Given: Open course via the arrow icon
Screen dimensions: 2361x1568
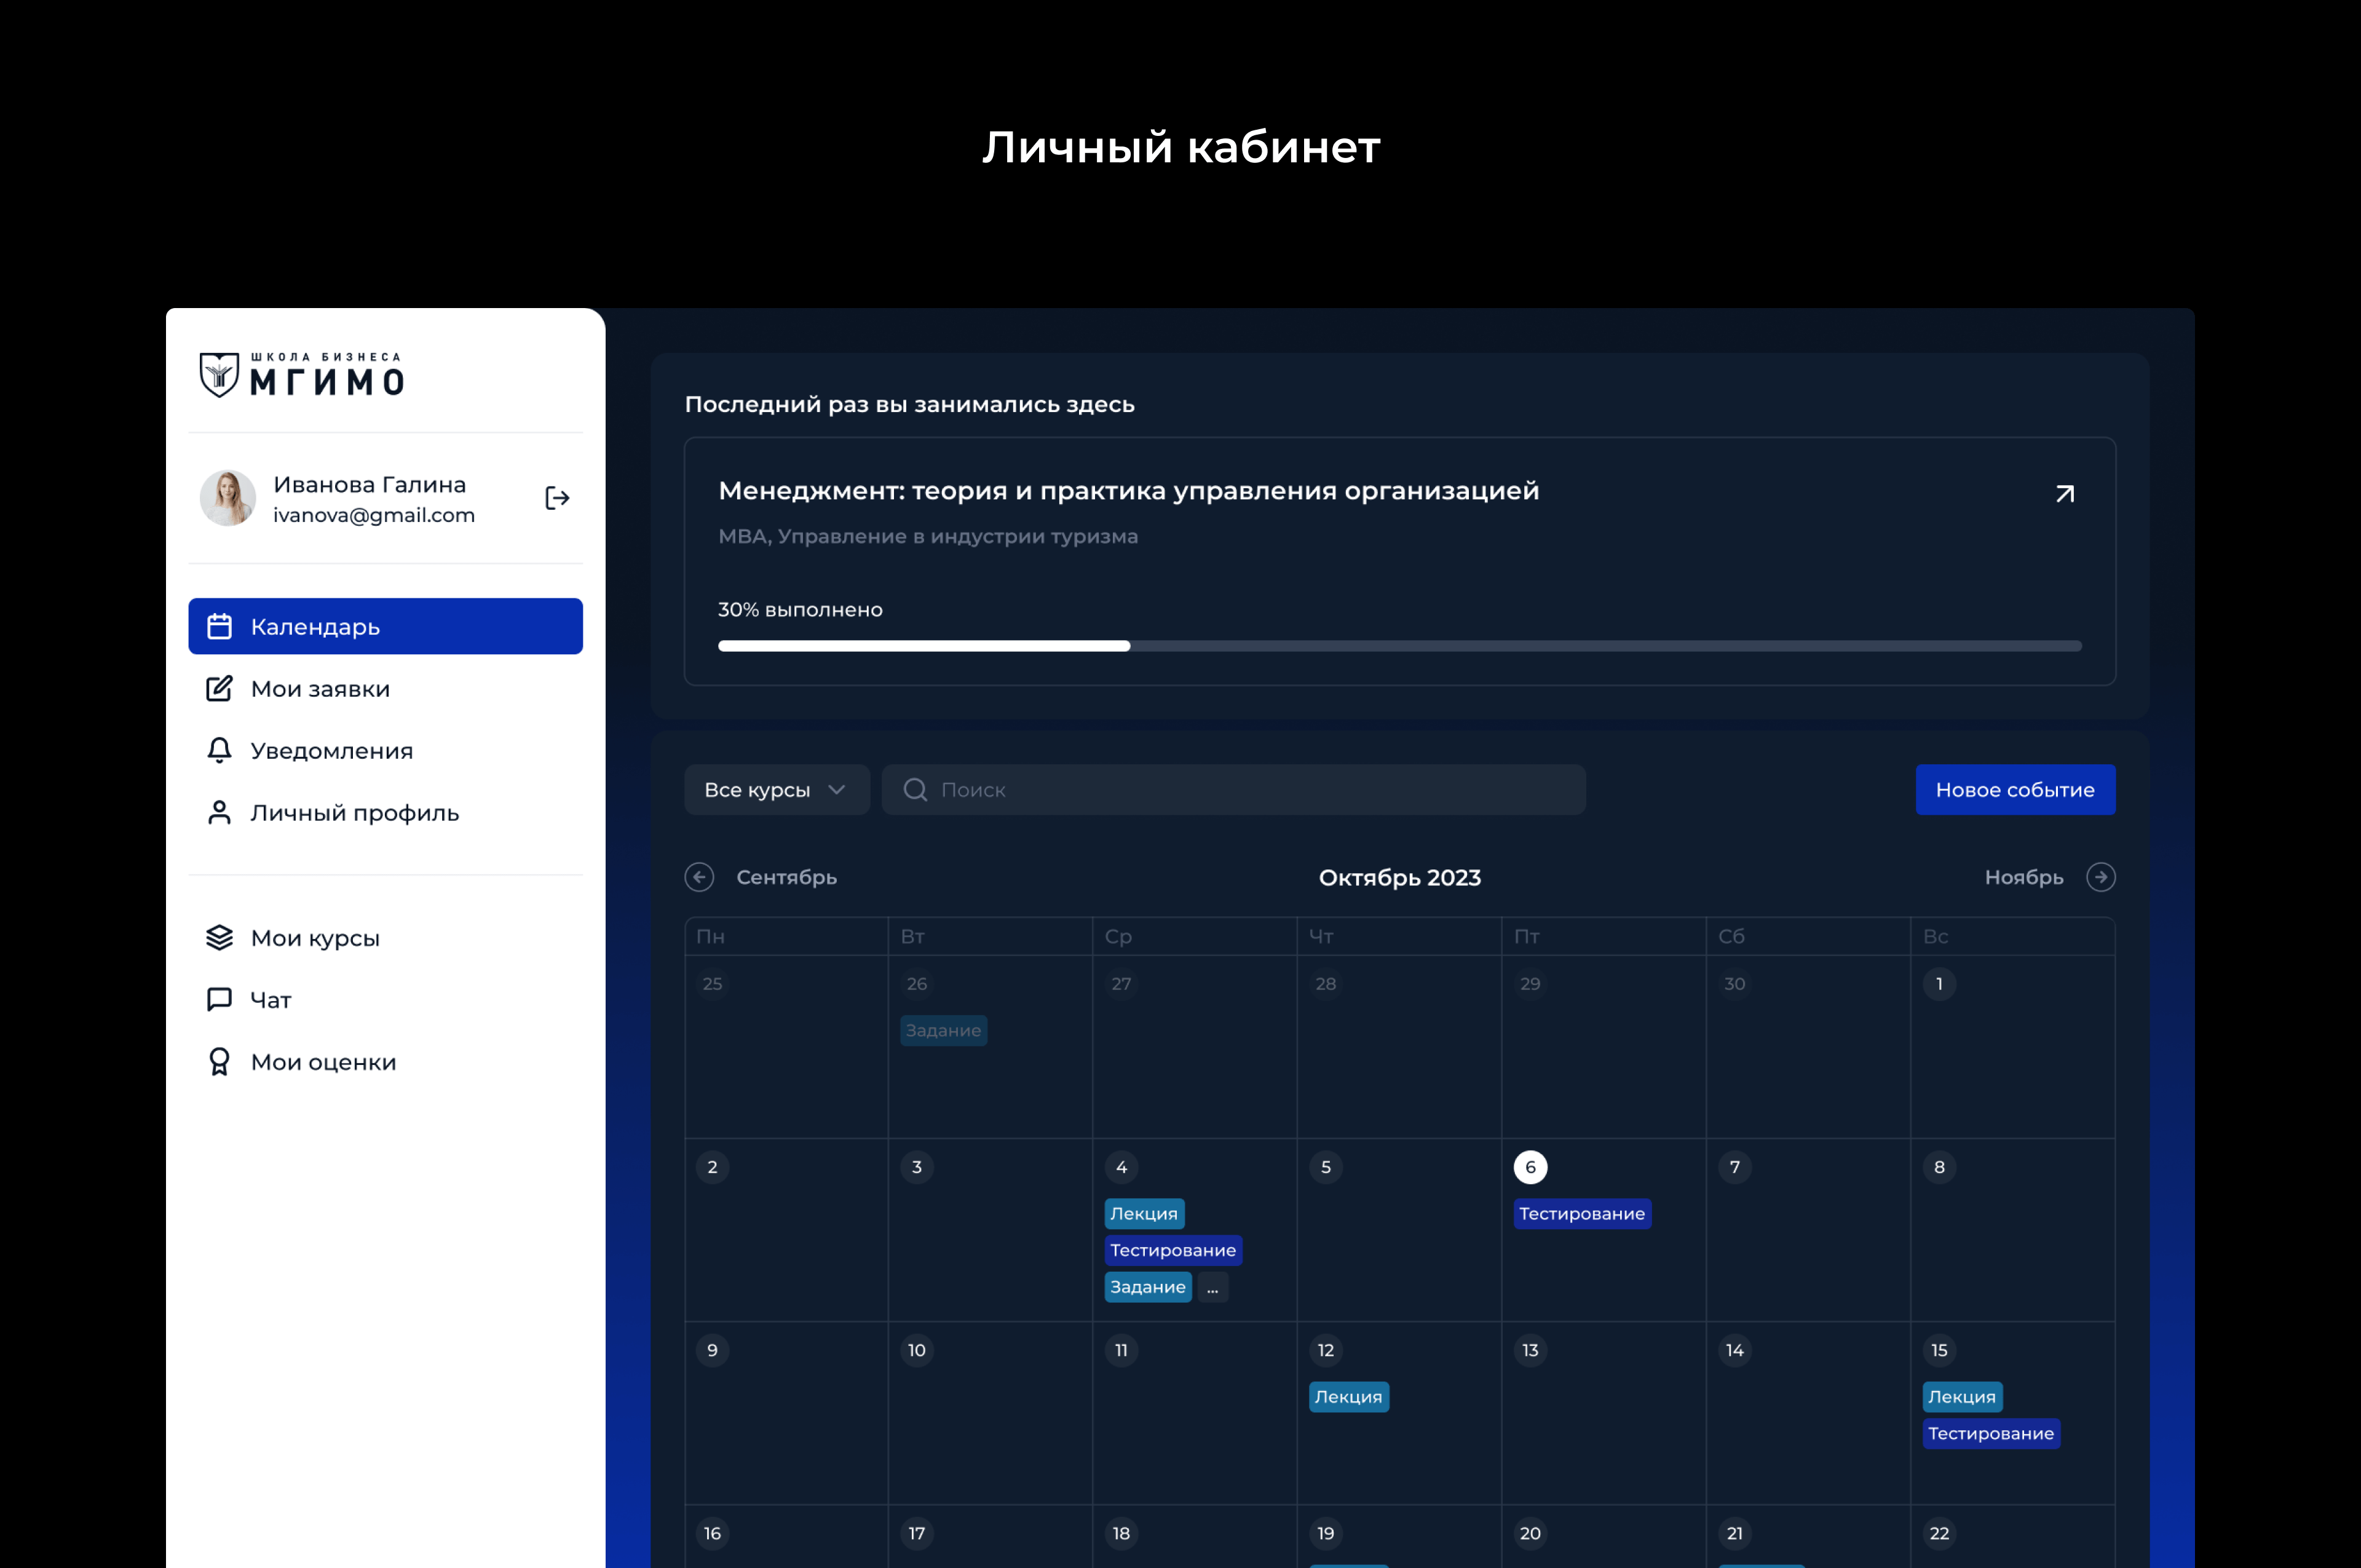Looking at the screenshot, I should tap(2064, 494).
